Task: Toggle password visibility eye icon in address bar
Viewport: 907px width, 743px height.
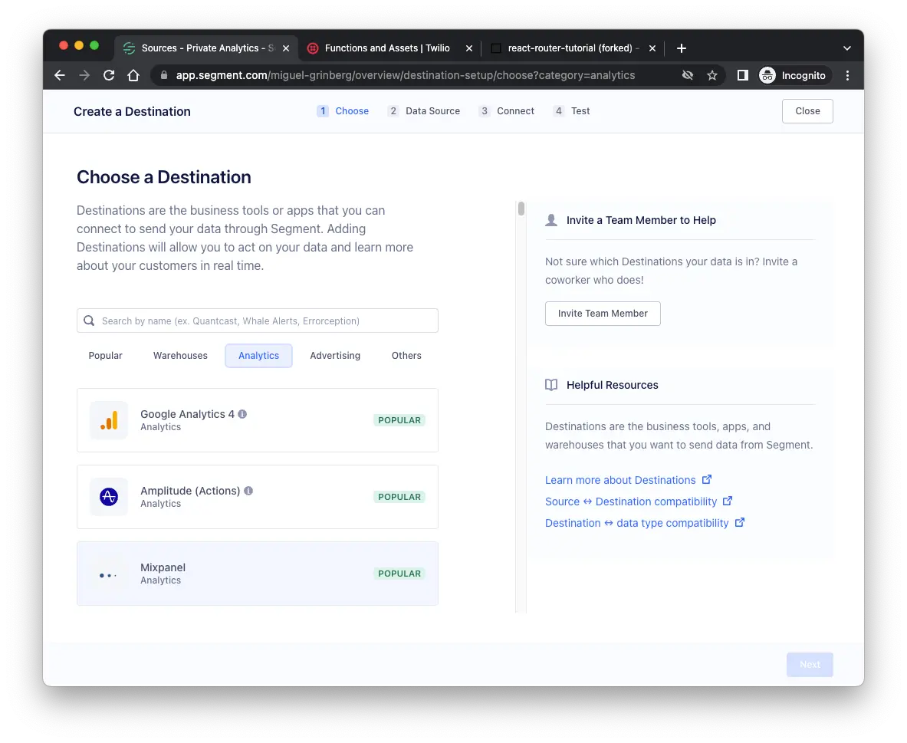Action: pos(687,75)
